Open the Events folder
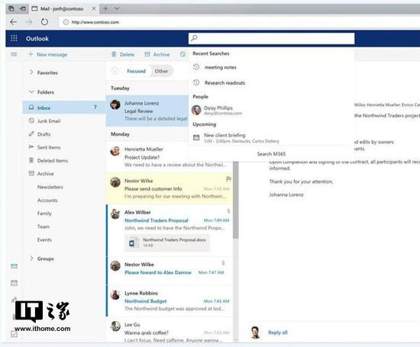 point(44,239)
